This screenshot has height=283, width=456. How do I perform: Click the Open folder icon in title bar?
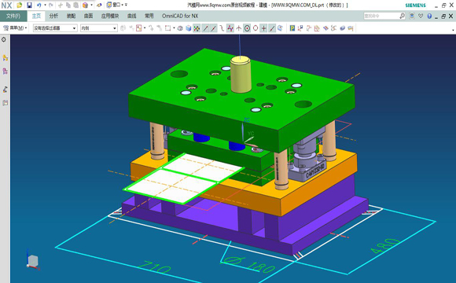coord(19,5)
